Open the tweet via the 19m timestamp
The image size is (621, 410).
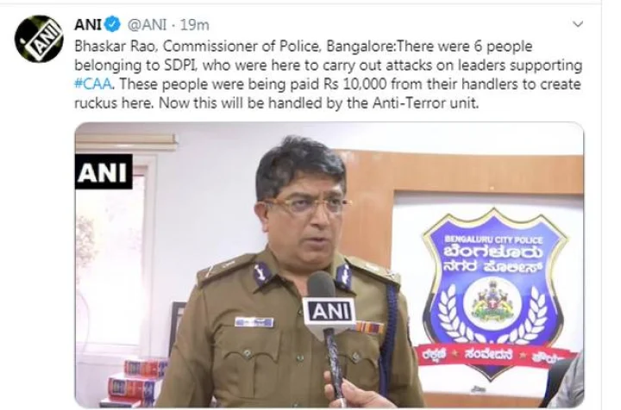194,25
